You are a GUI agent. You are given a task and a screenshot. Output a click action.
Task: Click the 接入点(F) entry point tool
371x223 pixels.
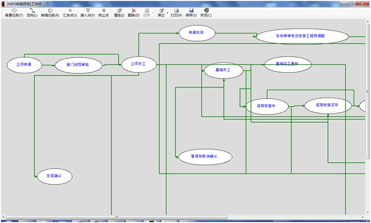tap(87, 13)
